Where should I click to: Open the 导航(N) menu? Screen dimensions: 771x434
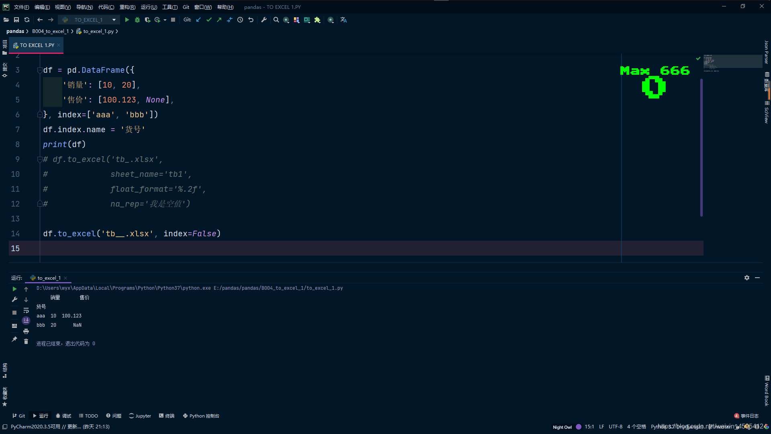[x=85, y=7]
